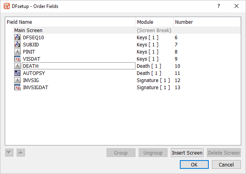Click the PINIT text field icon
The image size is (246, 174).
pyautogui.click(x=17, y=52)
